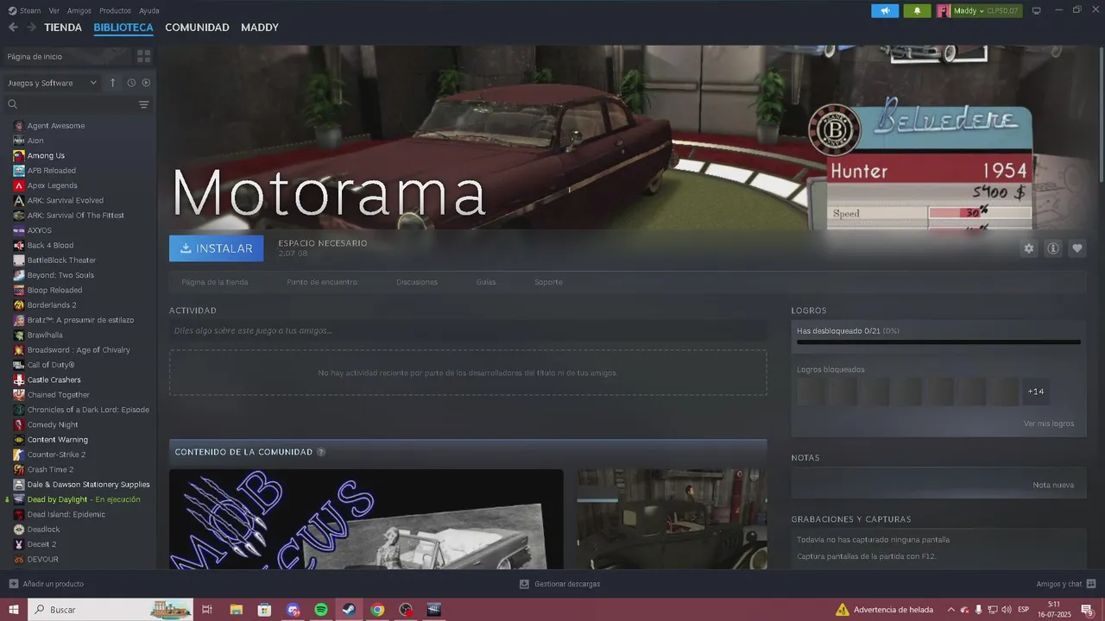Open Spotify from the taskbar
The height and width of the screenshot is (621, 1105).
pyautogui.click(x=320, y=610)
